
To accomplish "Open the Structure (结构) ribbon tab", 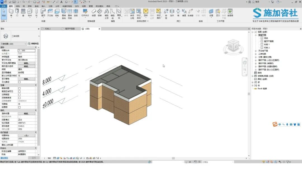I will point(18,6).
